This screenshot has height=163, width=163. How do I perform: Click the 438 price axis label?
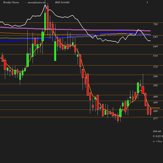(156, 102)
